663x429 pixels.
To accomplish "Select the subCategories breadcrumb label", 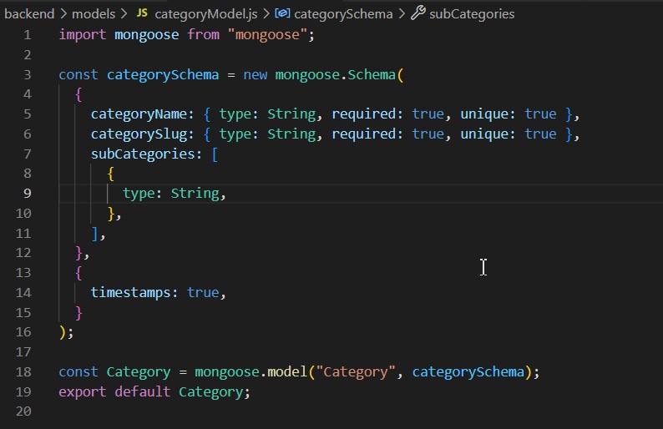I will tap(473, 14).
